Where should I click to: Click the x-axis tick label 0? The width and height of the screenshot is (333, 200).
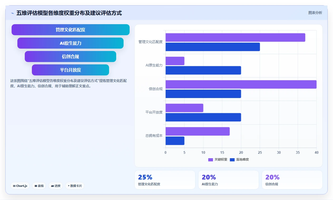[165, 152]
